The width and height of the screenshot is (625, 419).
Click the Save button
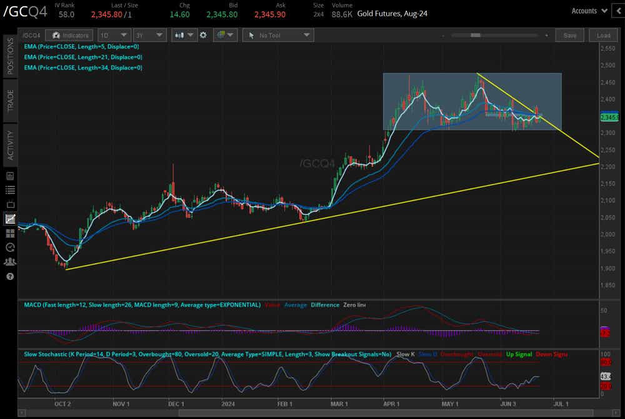tap(569, 36)
